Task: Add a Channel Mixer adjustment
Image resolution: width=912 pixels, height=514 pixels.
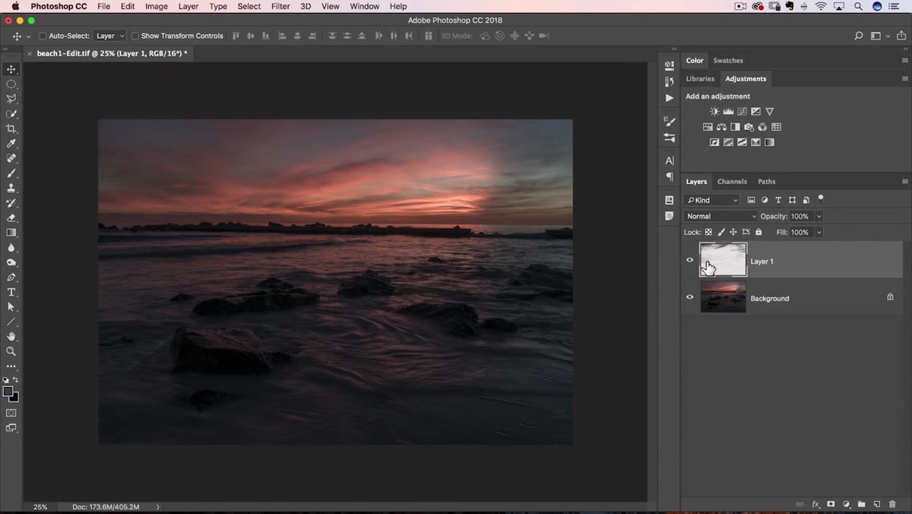Action: tap(762, 127)
